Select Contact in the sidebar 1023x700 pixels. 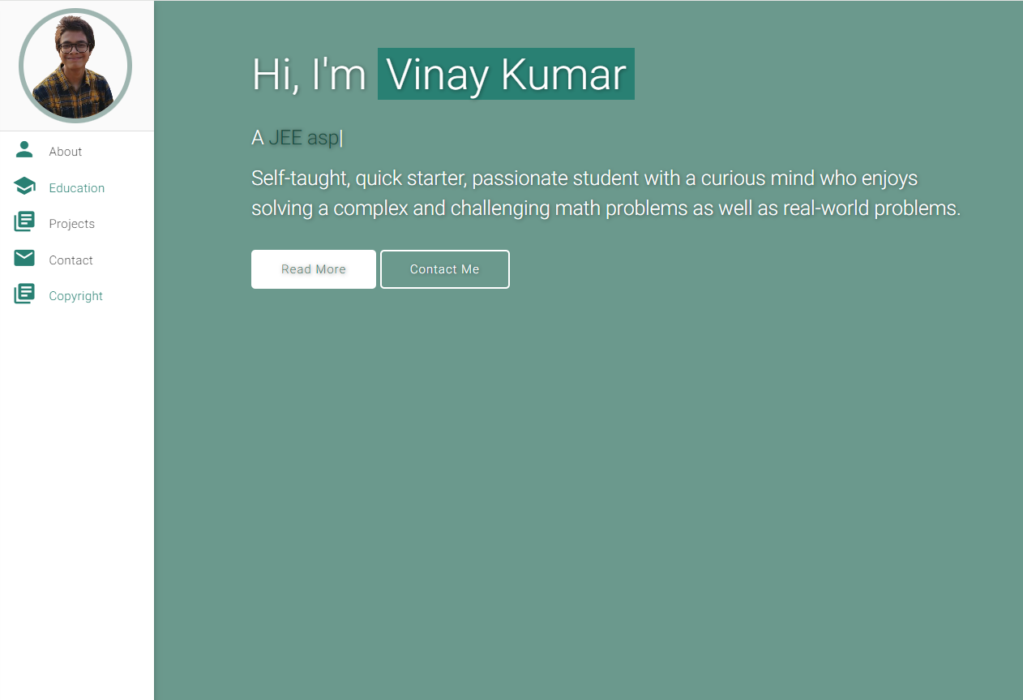point(71,260)
